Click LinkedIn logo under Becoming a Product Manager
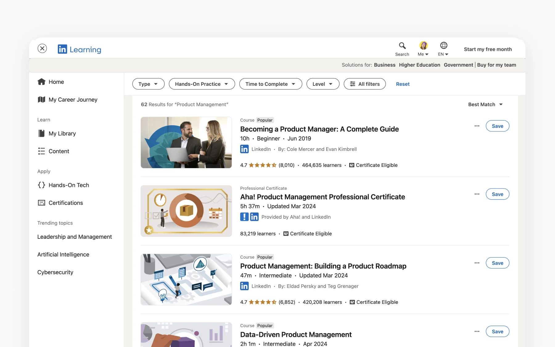The width and height of the screenshot is (555, 347). 244,149
